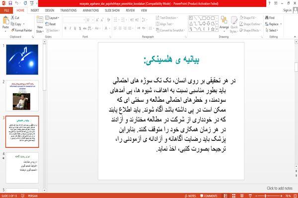The image size is (298, 198).
Task: Click the Find command
Action: click(x=270, y=18)
